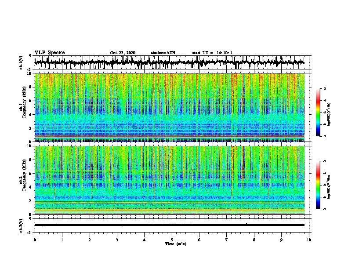Click inside the ch.2 spectrogram panel
The image size is (348, 269).
tap(169, 180)
